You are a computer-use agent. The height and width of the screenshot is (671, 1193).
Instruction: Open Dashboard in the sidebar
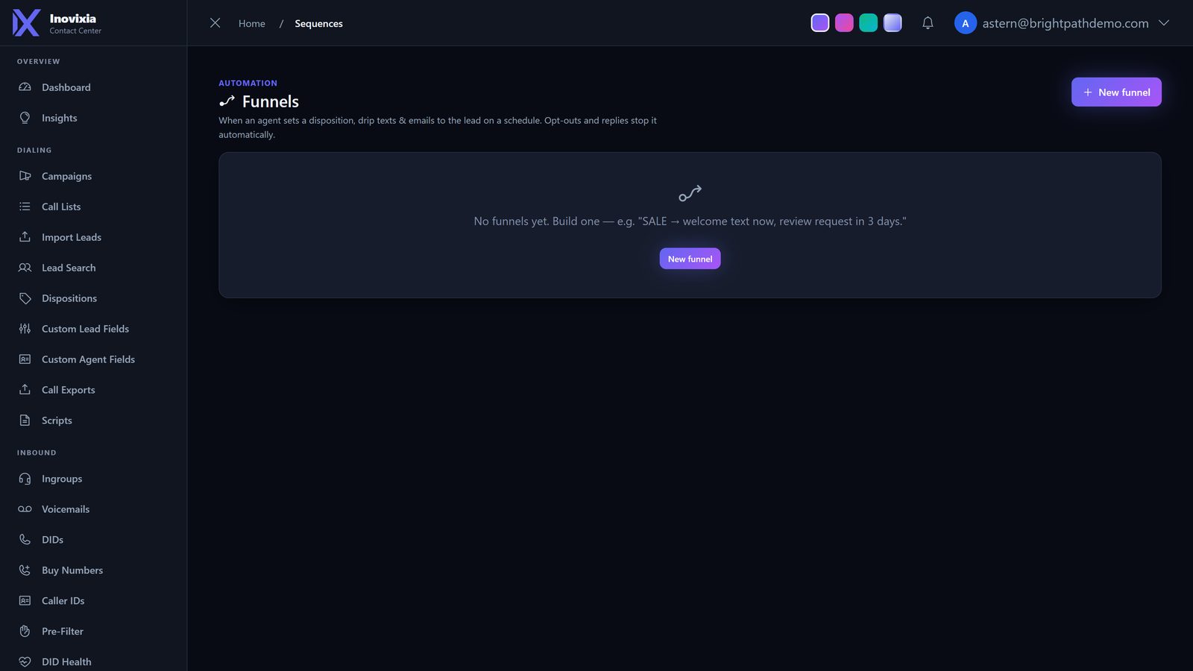click(93, 87)
